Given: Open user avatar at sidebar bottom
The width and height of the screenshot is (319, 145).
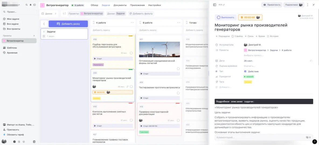Looking at the screenshot, I should click(4, 142).
